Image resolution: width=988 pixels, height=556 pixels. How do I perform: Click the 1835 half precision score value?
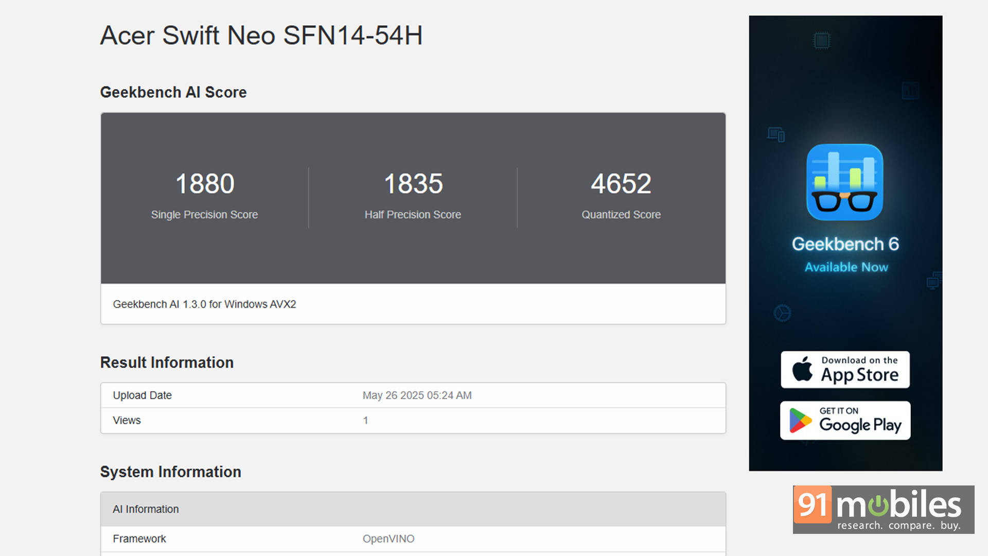click(413, 184)
